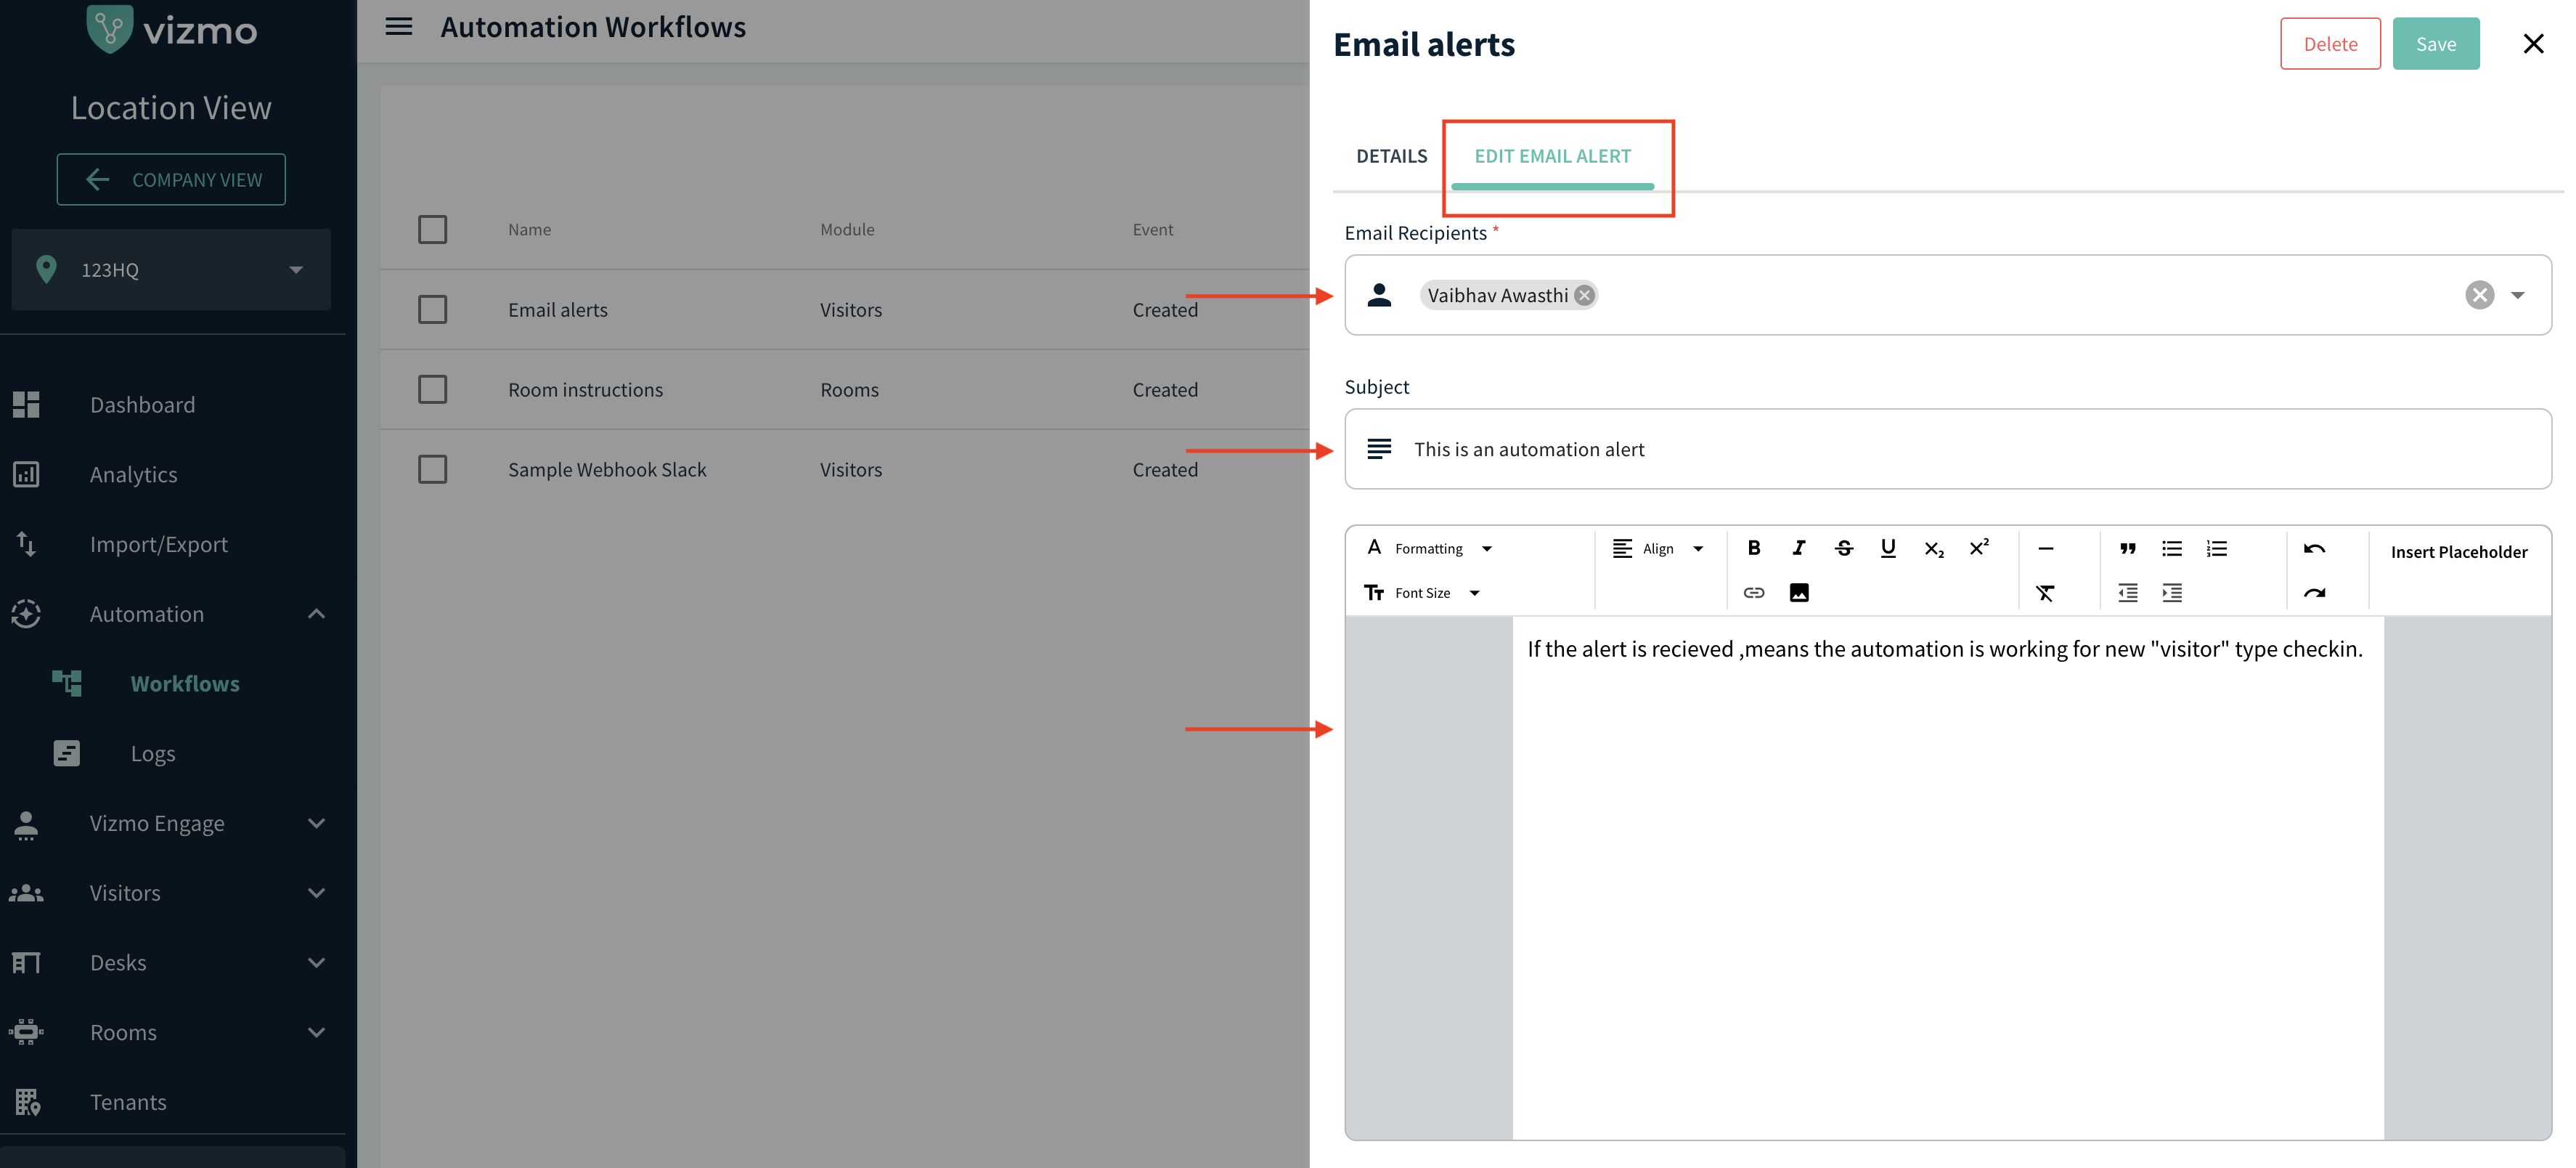The height and width of the screenshot is (1168, 2576).
Task: Insert image via the image icon
Action: [x=1798, y=593]
